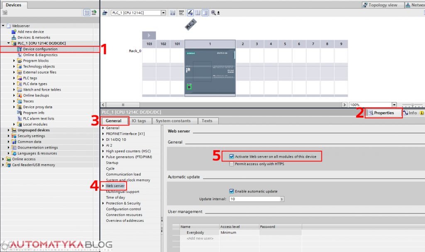Open the 100% zoom level dropdown
The height and width of the screenshot is (252, 425).
(x=394, y=105)
